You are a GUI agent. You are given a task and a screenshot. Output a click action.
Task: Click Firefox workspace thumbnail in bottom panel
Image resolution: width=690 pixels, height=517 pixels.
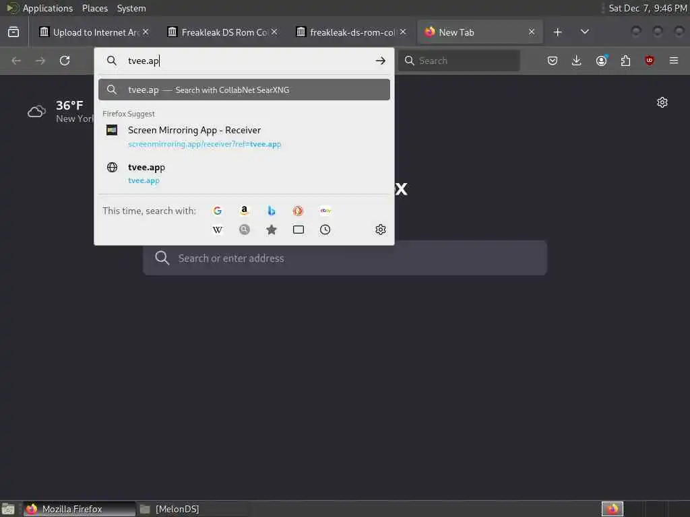(613, 509)
